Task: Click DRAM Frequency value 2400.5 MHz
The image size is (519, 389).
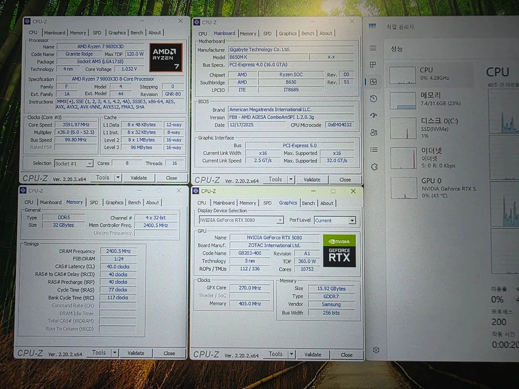Action: pyautogui.click(x=118, y=251)
